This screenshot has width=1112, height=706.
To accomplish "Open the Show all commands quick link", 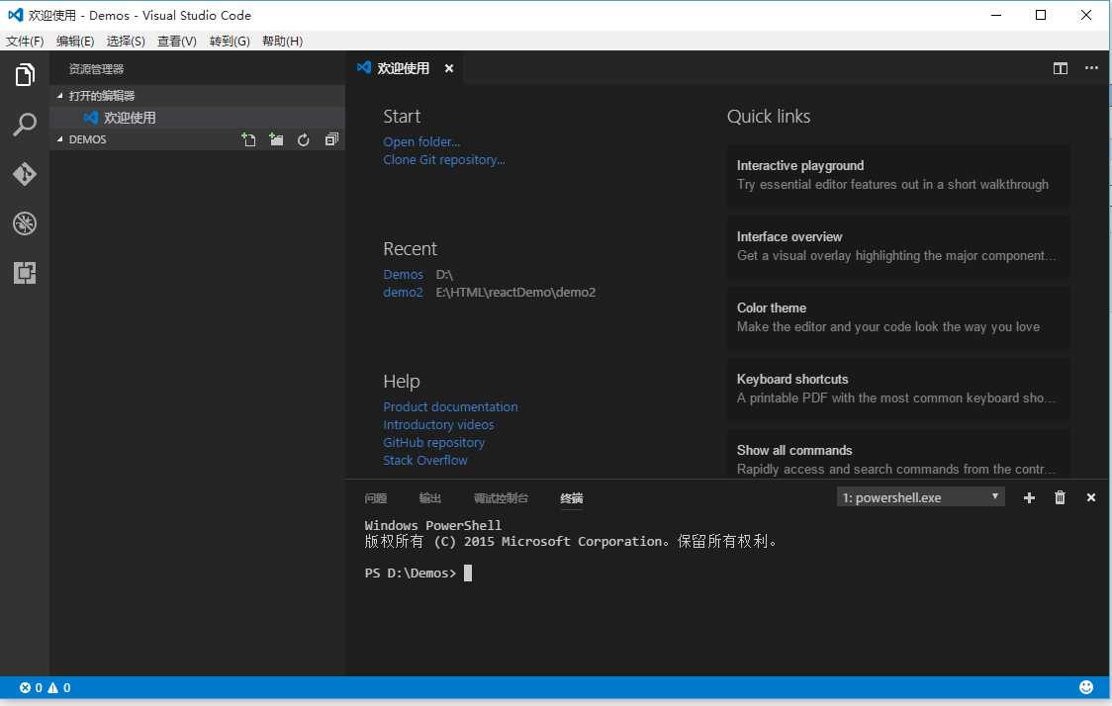I will point(898,455).
